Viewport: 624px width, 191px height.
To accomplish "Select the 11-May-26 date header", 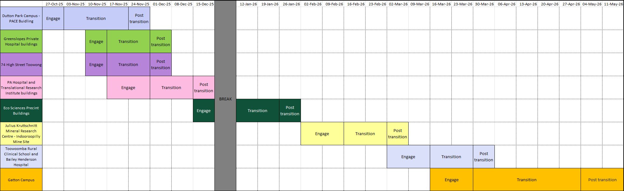I will click(x=613, y=4).
